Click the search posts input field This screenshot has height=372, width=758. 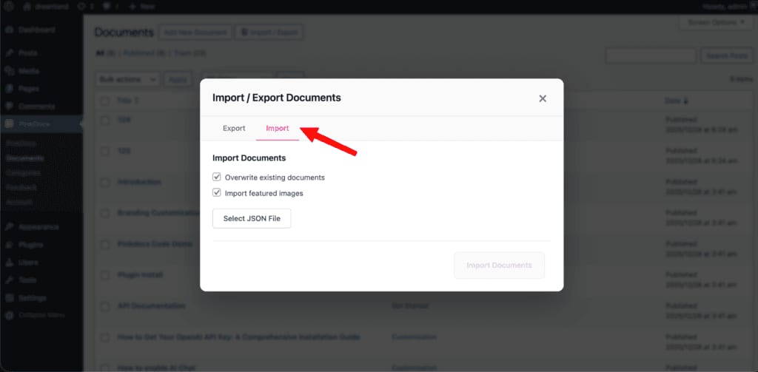651,55
